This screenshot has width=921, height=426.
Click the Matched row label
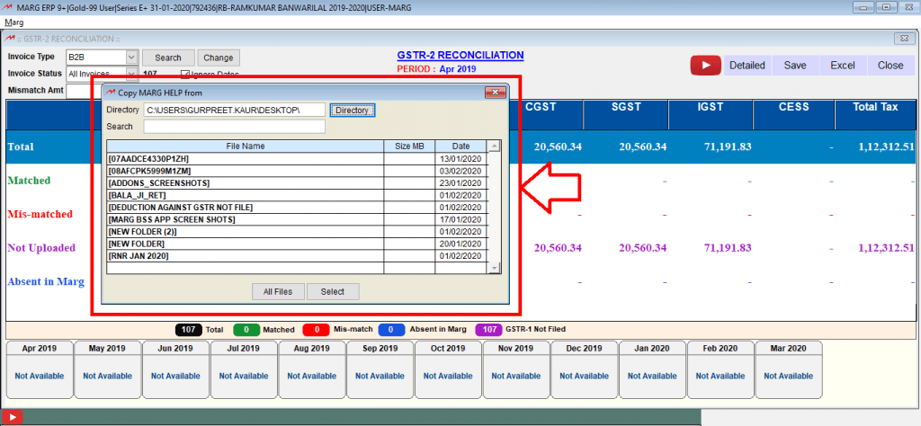tap(29, 181)
